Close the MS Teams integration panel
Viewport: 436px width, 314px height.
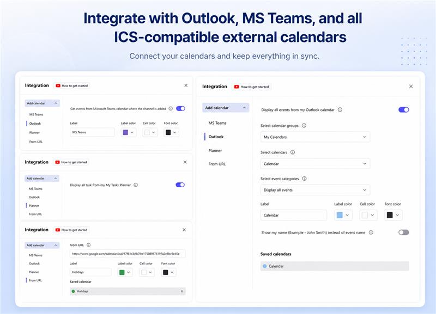(x=186, y=85)
